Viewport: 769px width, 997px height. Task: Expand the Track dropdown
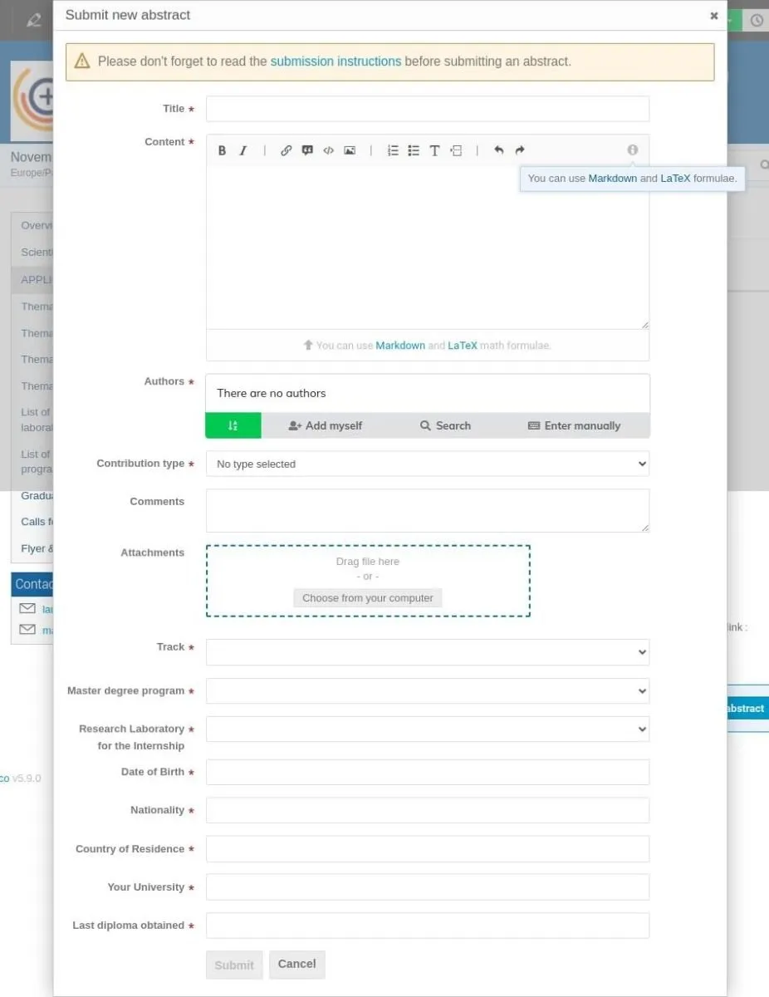[427, 652]
